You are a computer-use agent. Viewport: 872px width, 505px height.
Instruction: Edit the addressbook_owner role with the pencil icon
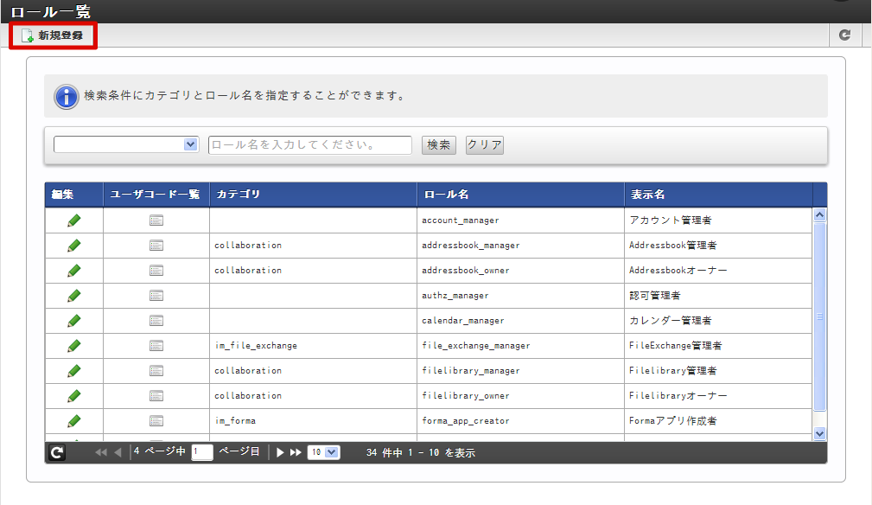[x=74, y=271]
